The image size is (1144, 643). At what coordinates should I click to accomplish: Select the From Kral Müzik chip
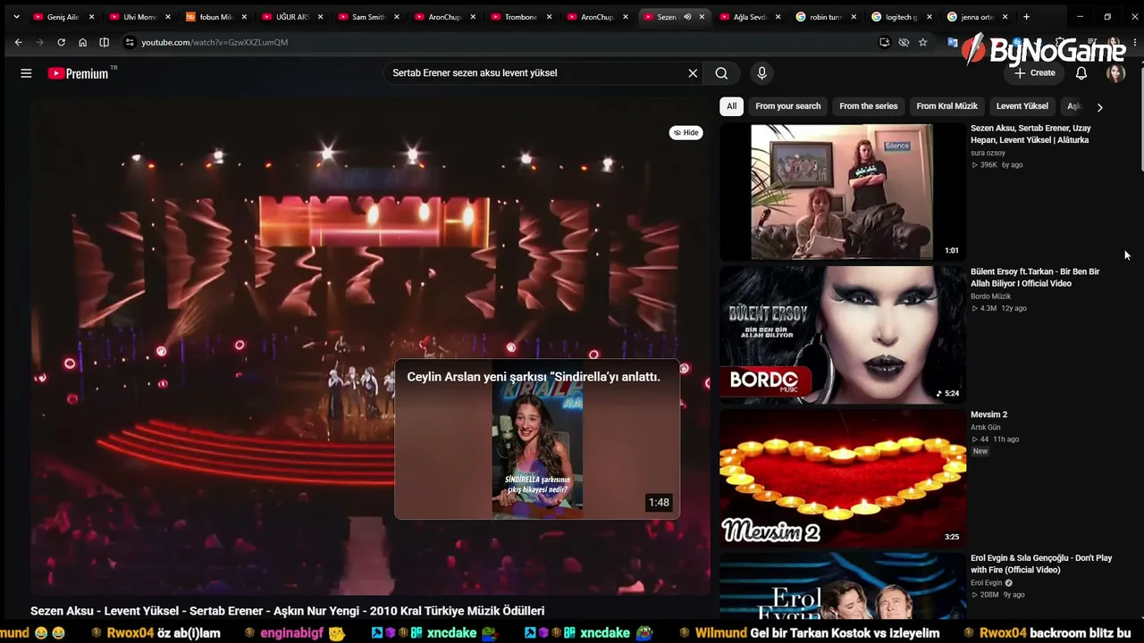[947, 106]
